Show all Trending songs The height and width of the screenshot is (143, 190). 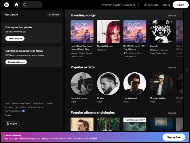click(x=172, y=15)
